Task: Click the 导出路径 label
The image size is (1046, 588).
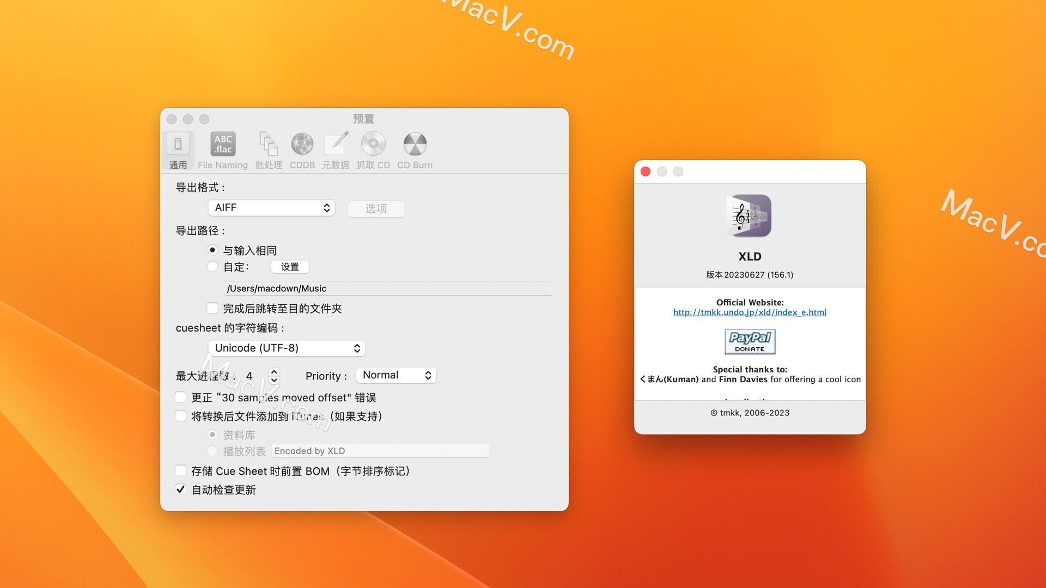Action: pos(200,231)
